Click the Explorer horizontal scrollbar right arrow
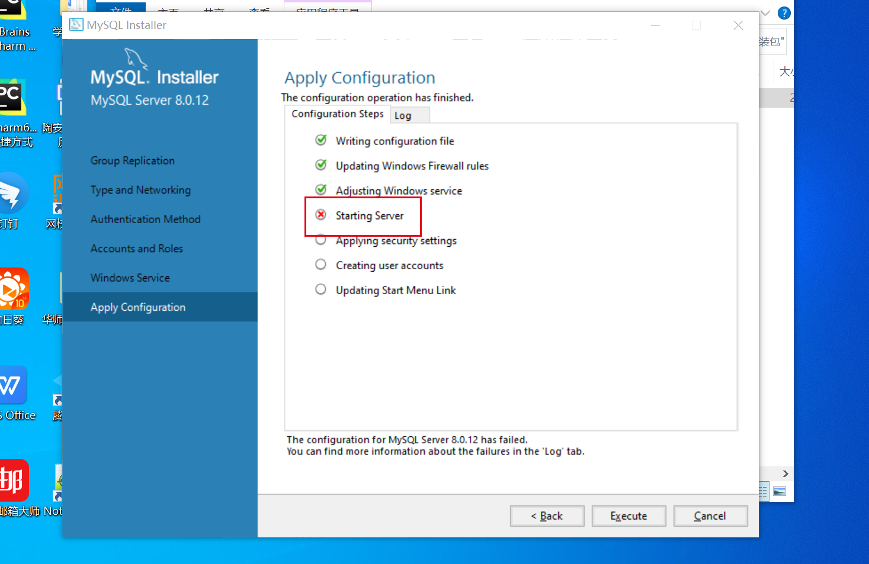Screen dimensions: 869x564 pyautogui.click(x=785, y=473)
